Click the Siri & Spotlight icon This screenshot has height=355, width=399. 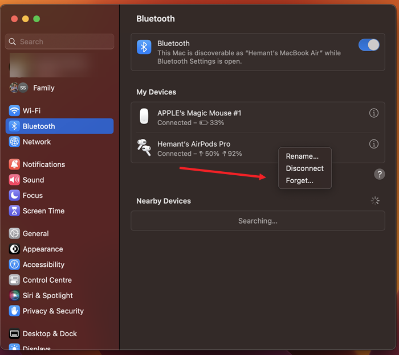coord(14,295)
